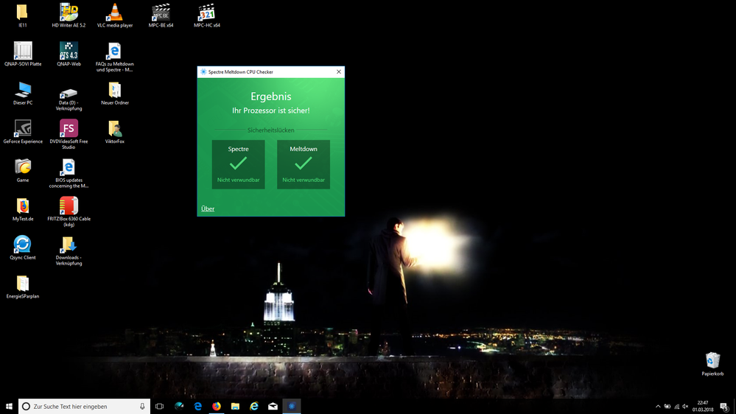Click the 'Sicherheitslücken' section label

coord(271,130)
